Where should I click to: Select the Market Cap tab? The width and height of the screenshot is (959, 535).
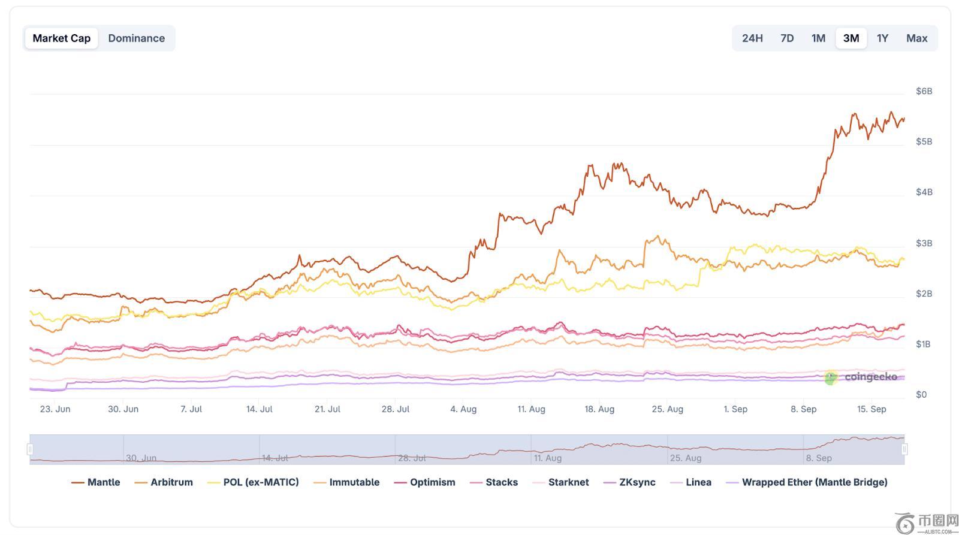[x=62, y=38]
